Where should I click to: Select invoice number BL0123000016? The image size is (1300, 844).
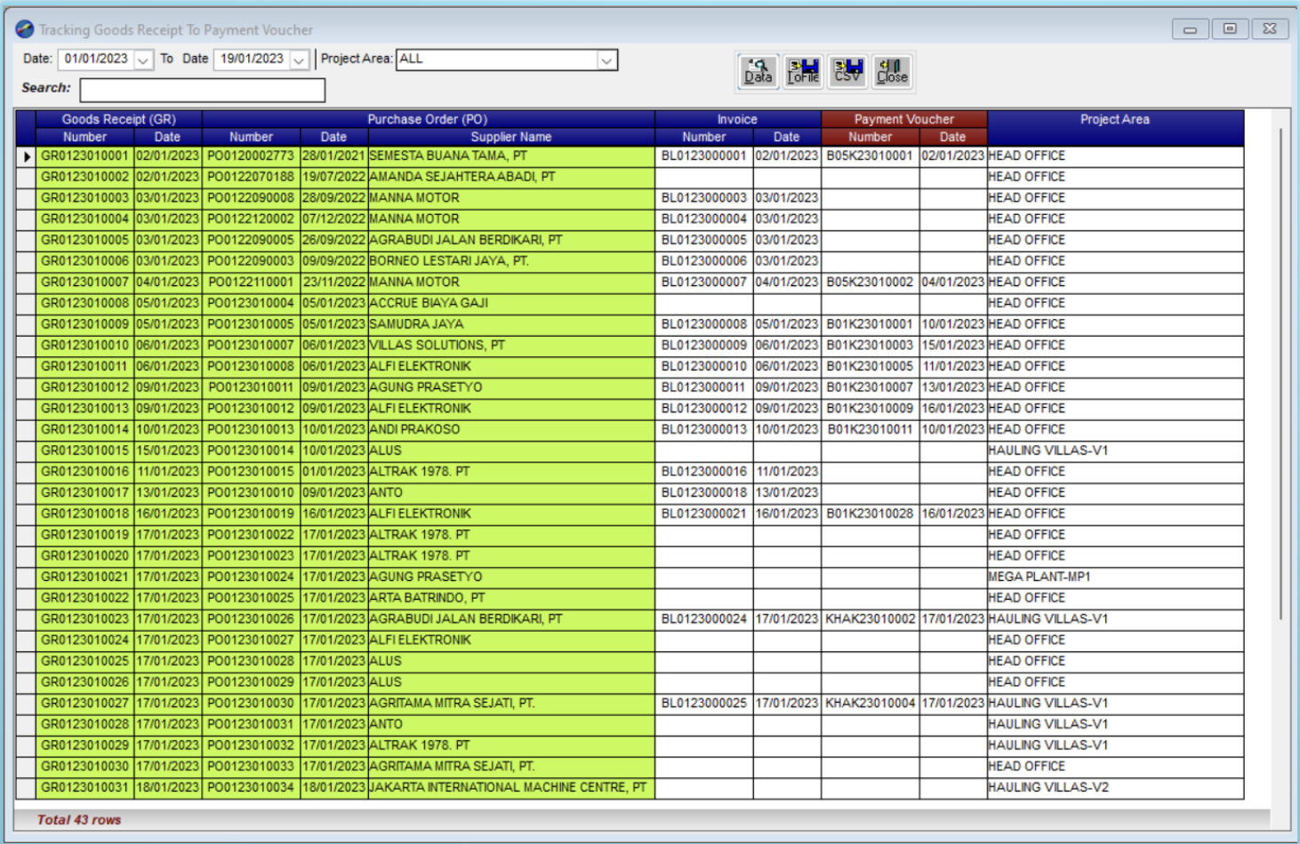coord(704,472)
